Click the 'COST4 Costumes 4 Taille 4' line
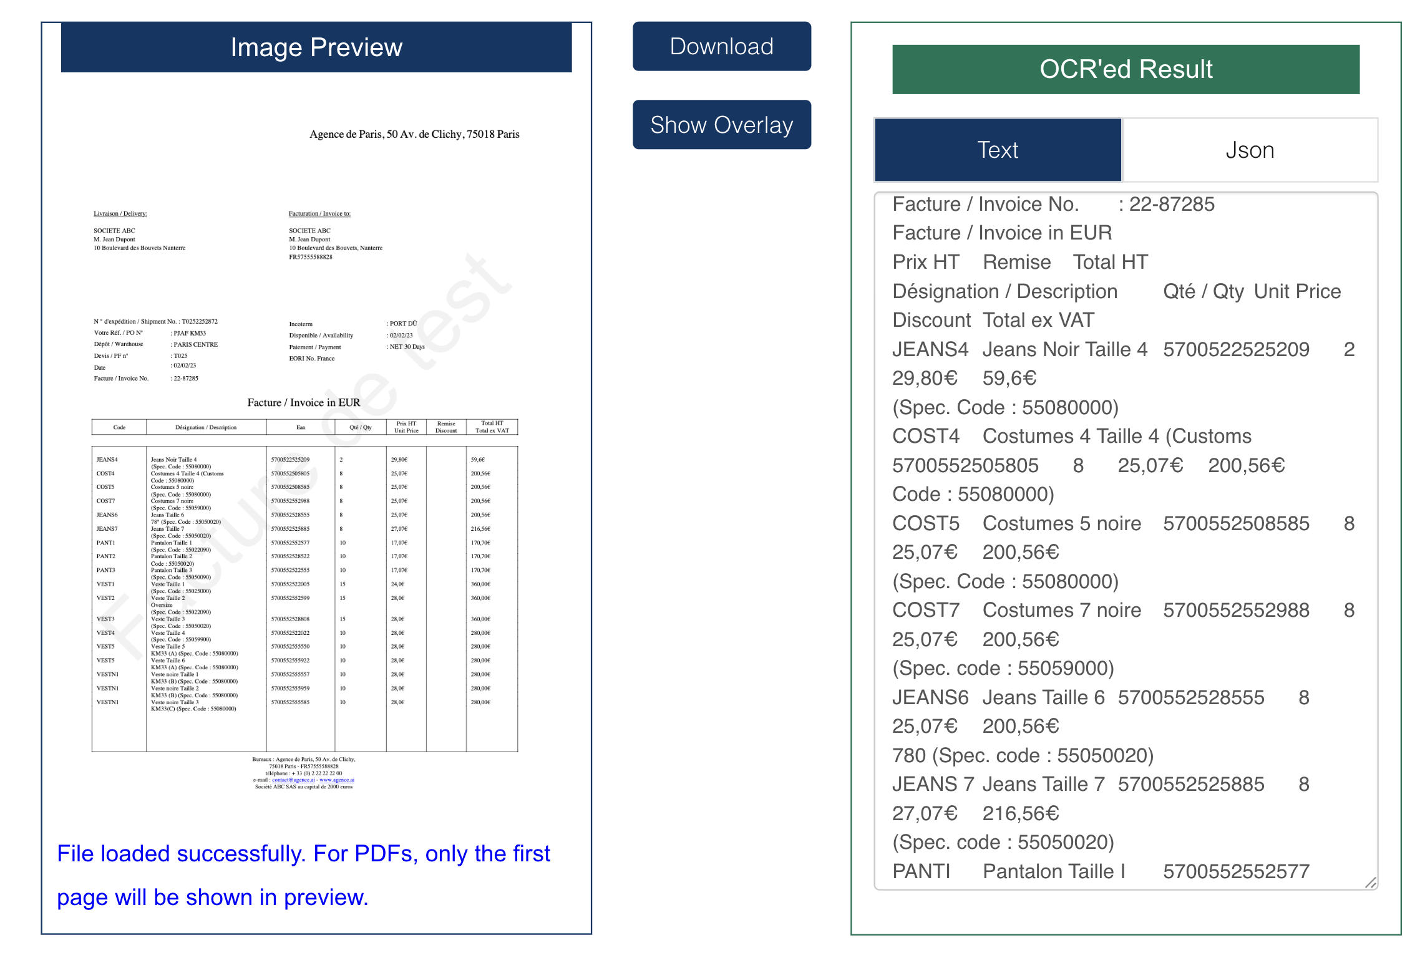This screenshot has height=968, width=1420. click(1072, 436)
